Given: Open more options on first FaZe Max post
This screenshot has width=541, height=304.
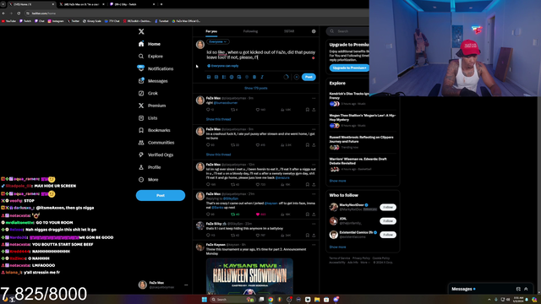Looking at the screenshot, I should click(314, 98).
